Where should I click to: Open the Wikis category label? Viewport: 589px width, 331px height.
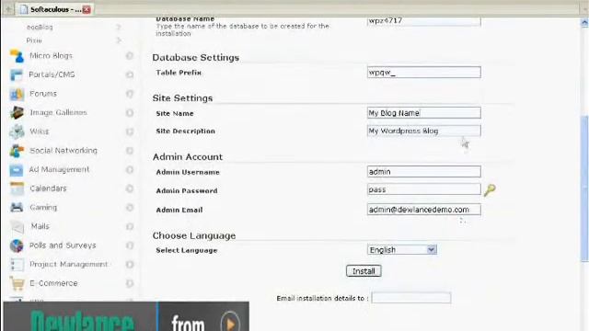point(40,131)
